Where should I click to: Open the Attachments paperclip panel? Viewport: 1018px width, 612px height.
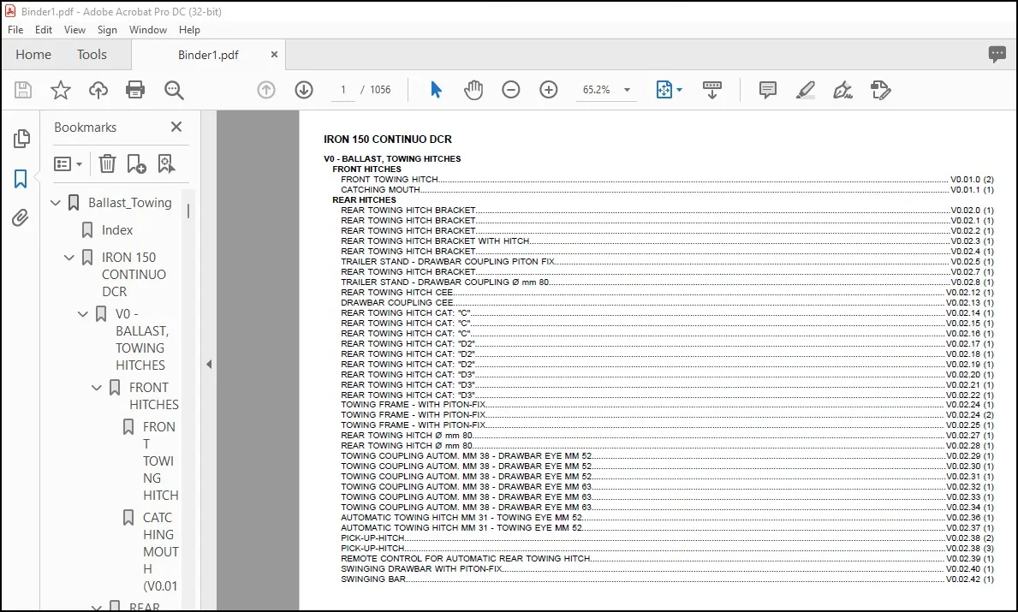click(x=21, y=218)
